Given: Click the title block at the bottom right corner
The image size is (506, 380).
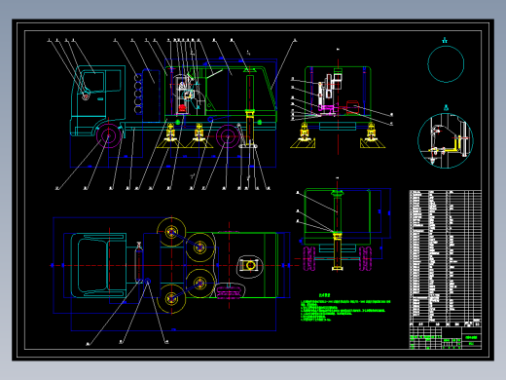Looking at the screenshot, I should click(x=446, y=338).
